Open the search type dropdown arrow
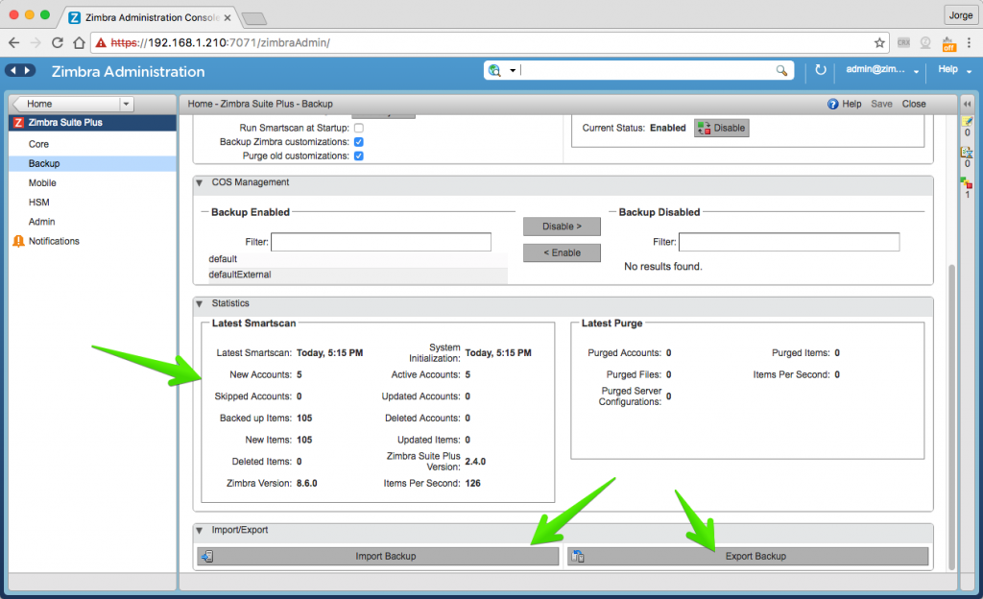The height and width of the screenshot is (599, 983). [x=513, y=70]
